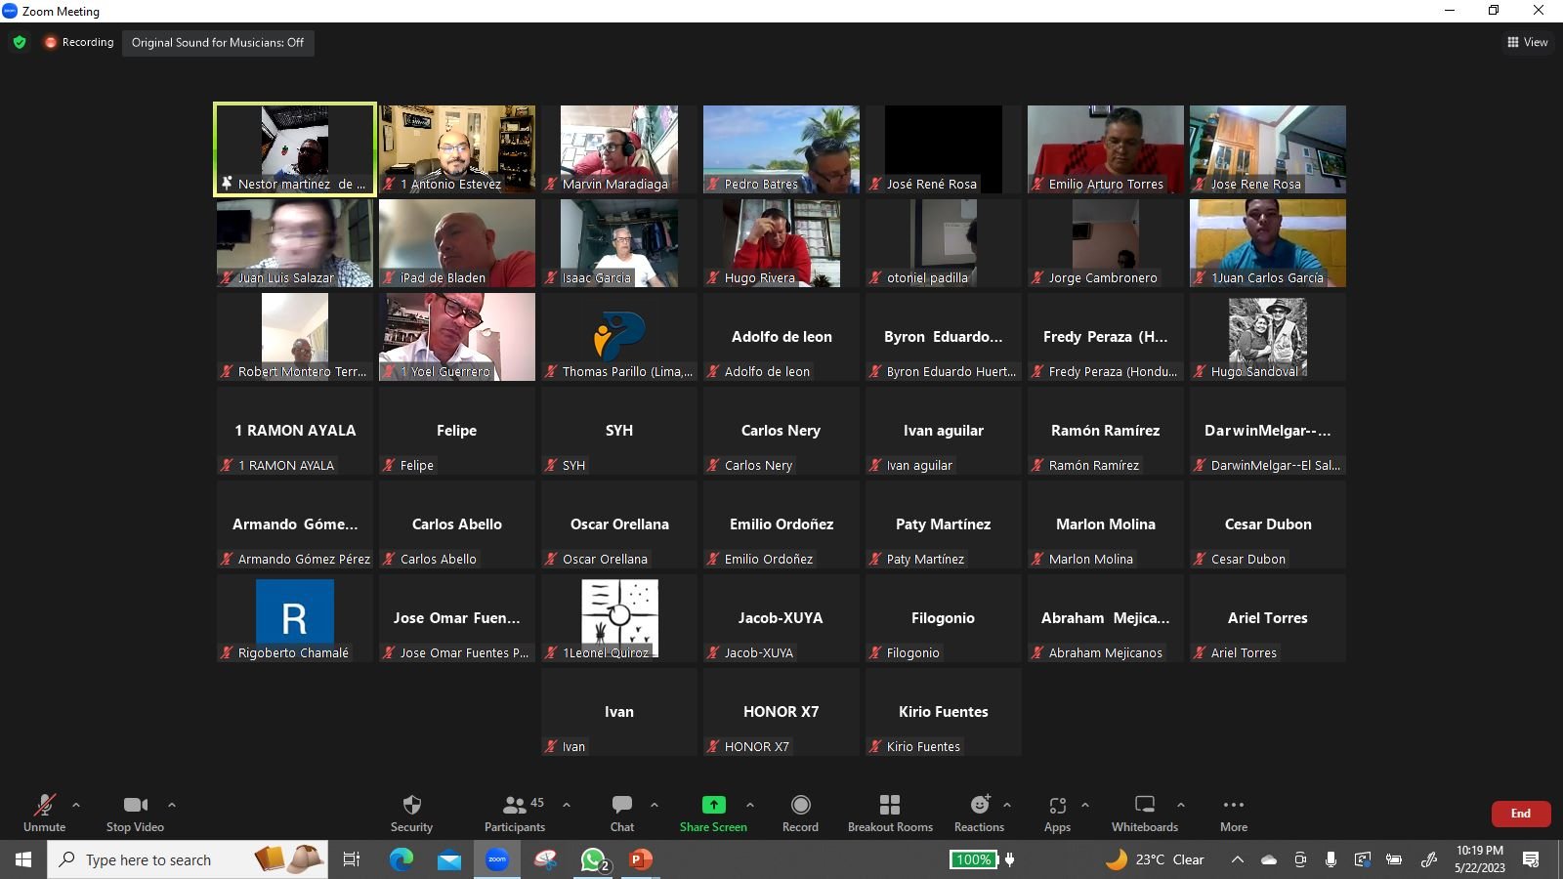Open the microphone selection chevron
Image resolution: width=1563 pixels, height=879 pixels.
pyautogui.click(x=76, y=806)
